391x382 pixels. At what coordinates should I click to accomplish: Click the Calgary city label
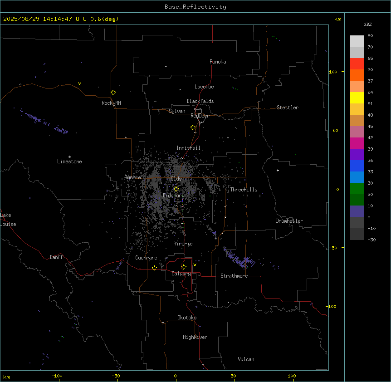coord(181,274)
